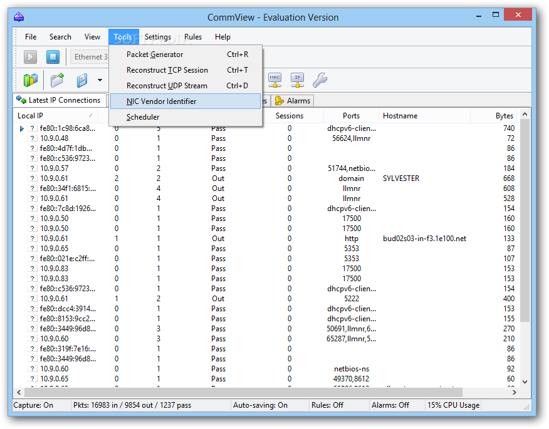The height and width of the screenshot is (429, 549).
Task: Switch to the Alarms tab
Action: pyautogui.click(x=293, y=101)
